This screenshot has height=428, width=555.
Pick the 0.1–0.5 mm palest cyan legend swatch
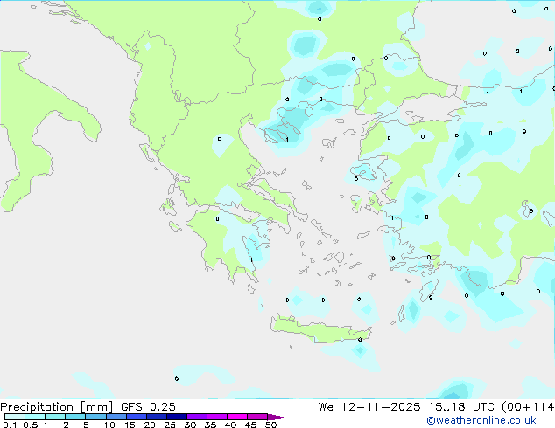15,417
